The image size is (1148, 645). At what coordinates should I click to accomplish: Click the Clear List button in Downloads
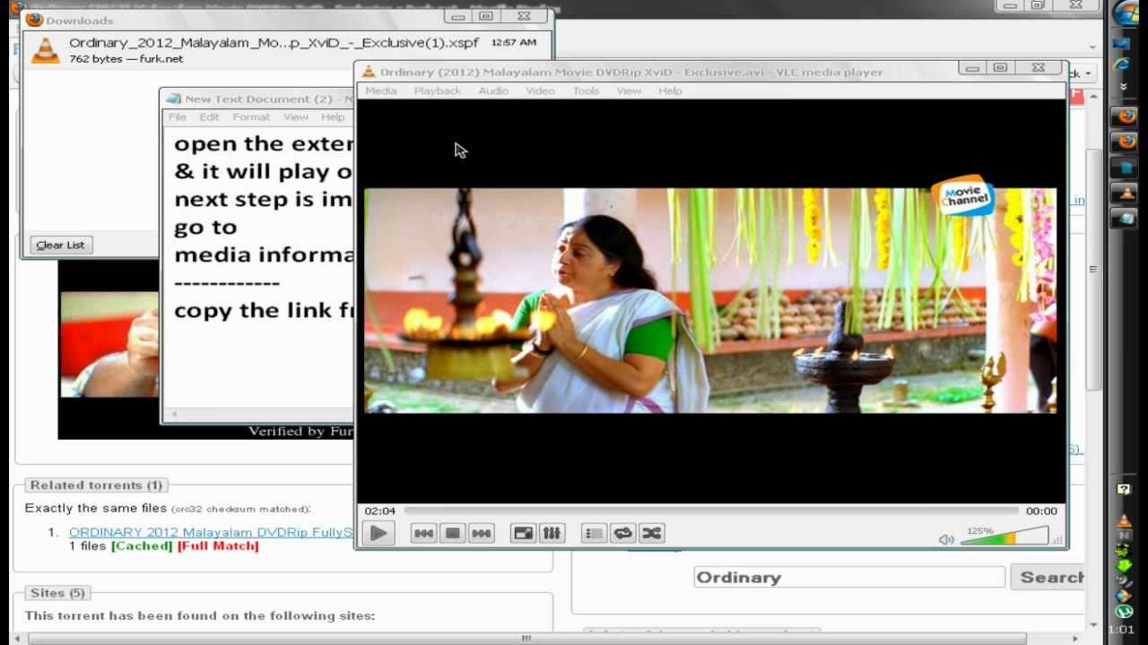coord(62,245)
